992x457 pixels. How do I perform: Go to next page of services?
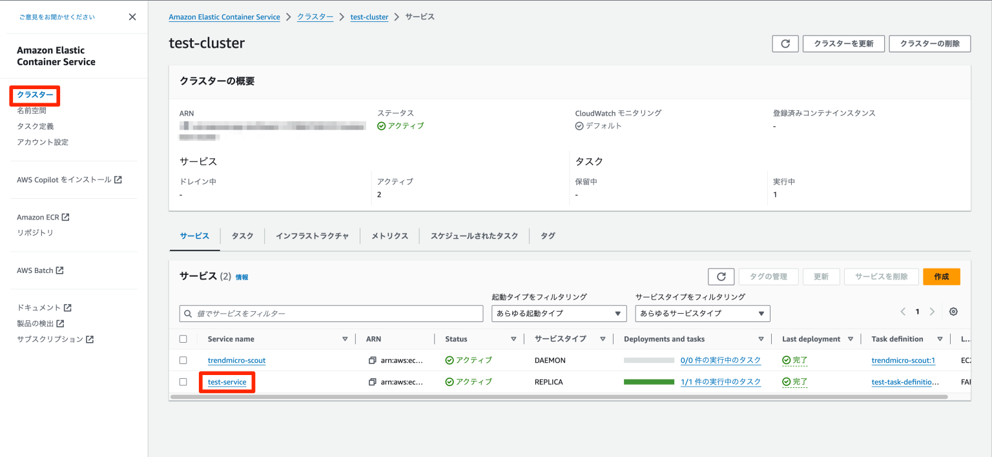pyautogui.click(x=932, y=312)
